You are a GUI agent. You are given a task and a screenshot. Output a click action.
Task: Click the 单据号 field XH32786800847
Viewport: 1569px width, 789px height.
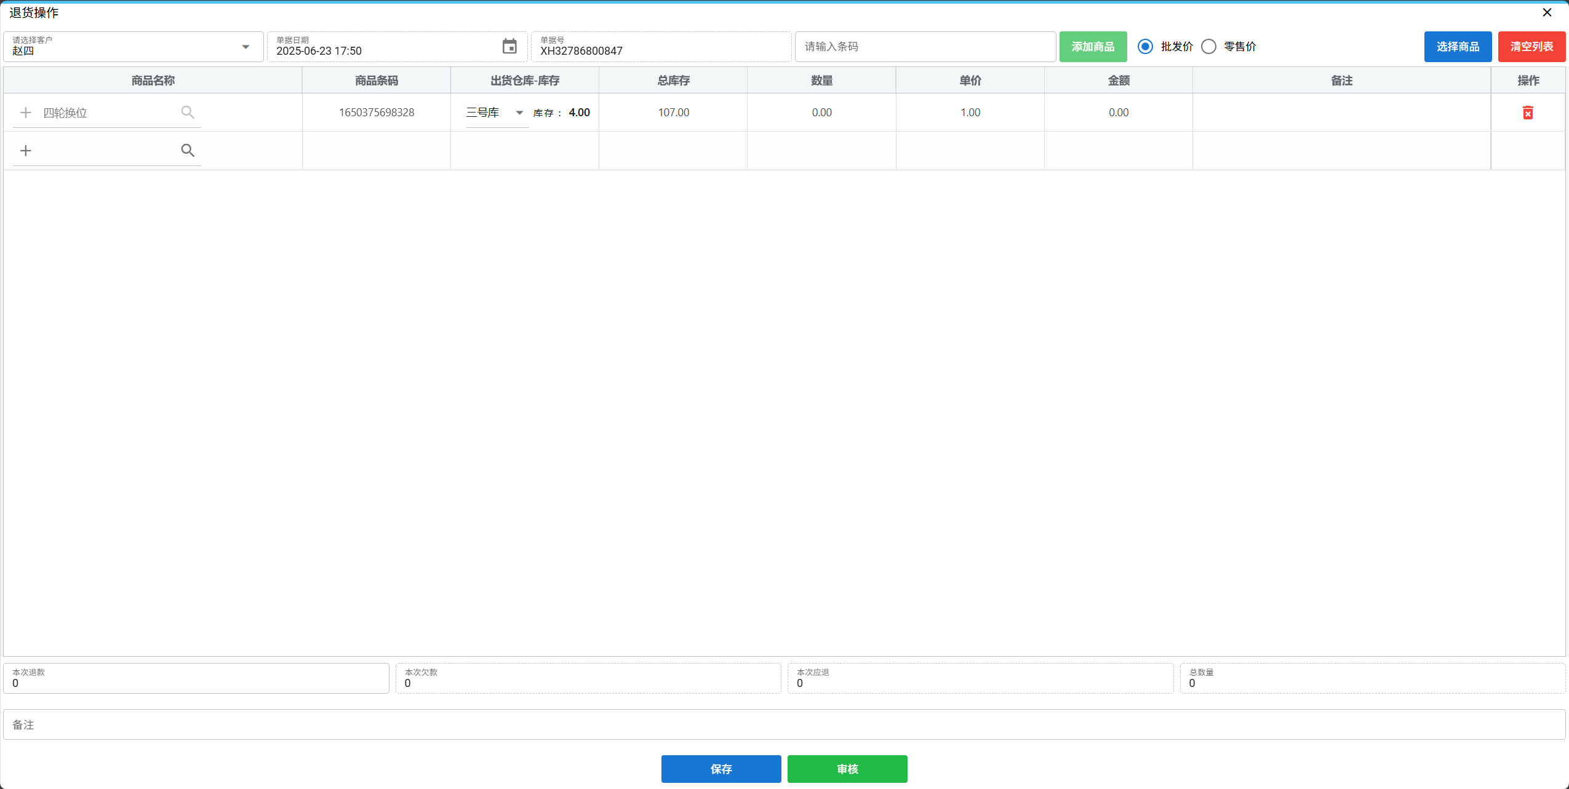click(x=661, y=47)
